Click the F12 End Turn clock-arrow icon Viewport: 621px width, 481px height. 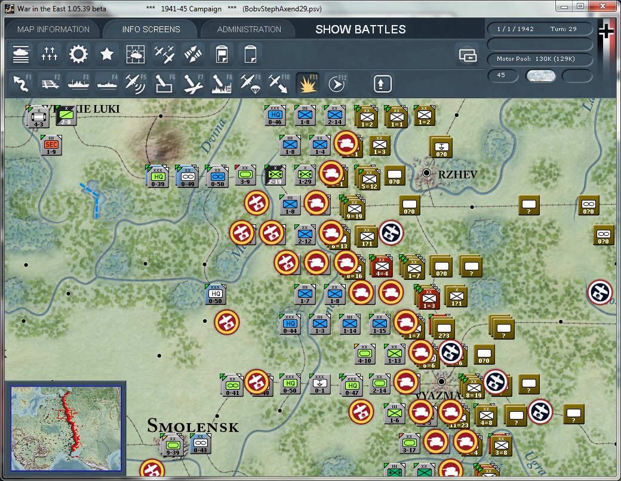(x=337, y=84)
